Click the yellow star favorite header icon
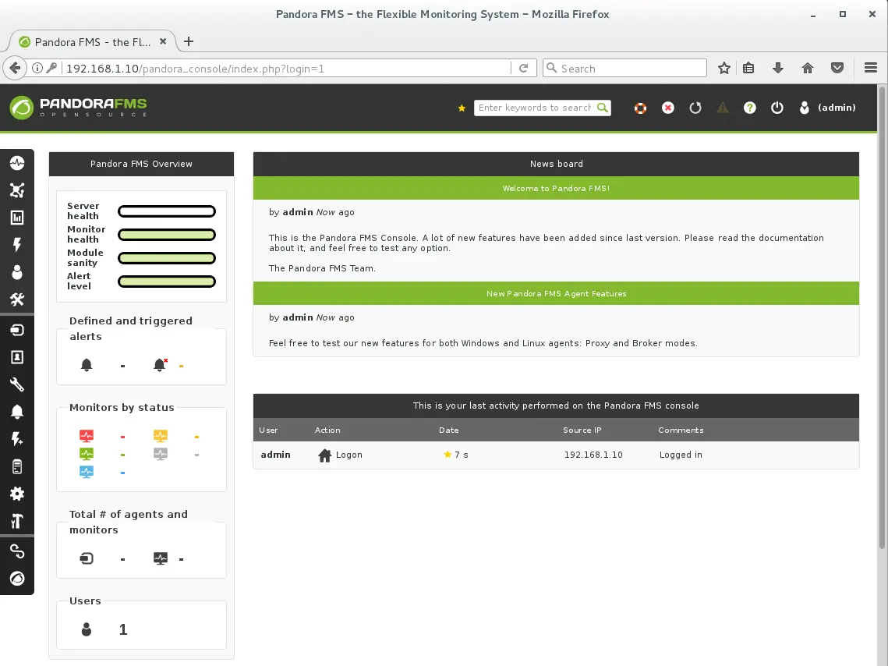The image size is (888, 666). pos(462,108)
